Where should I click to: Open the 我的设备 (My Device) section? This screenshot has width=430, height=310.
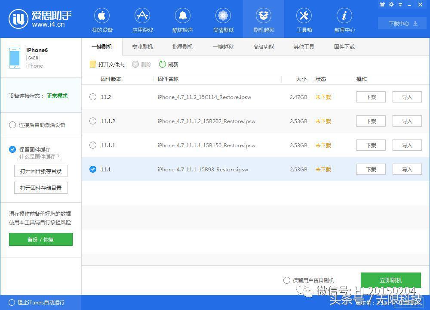102,17
